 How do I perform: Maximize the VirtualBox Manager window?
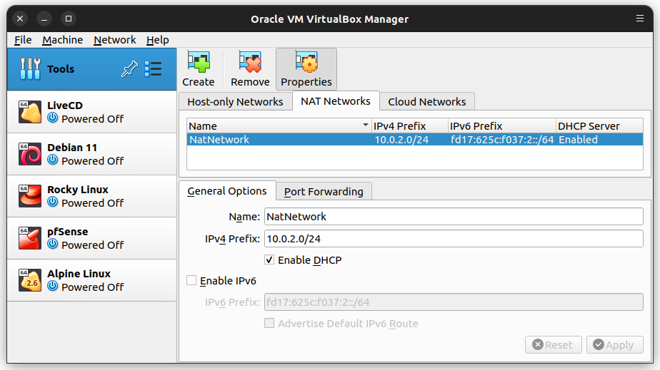point(68,19)
